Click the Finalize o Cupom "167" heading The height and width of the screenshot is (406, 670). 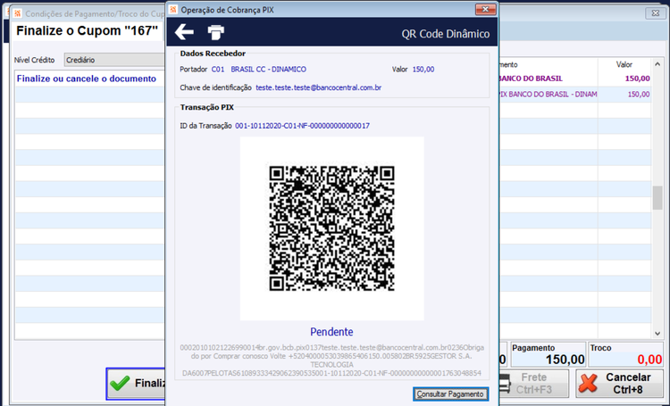pyautogui.click(x=88, y=30)
